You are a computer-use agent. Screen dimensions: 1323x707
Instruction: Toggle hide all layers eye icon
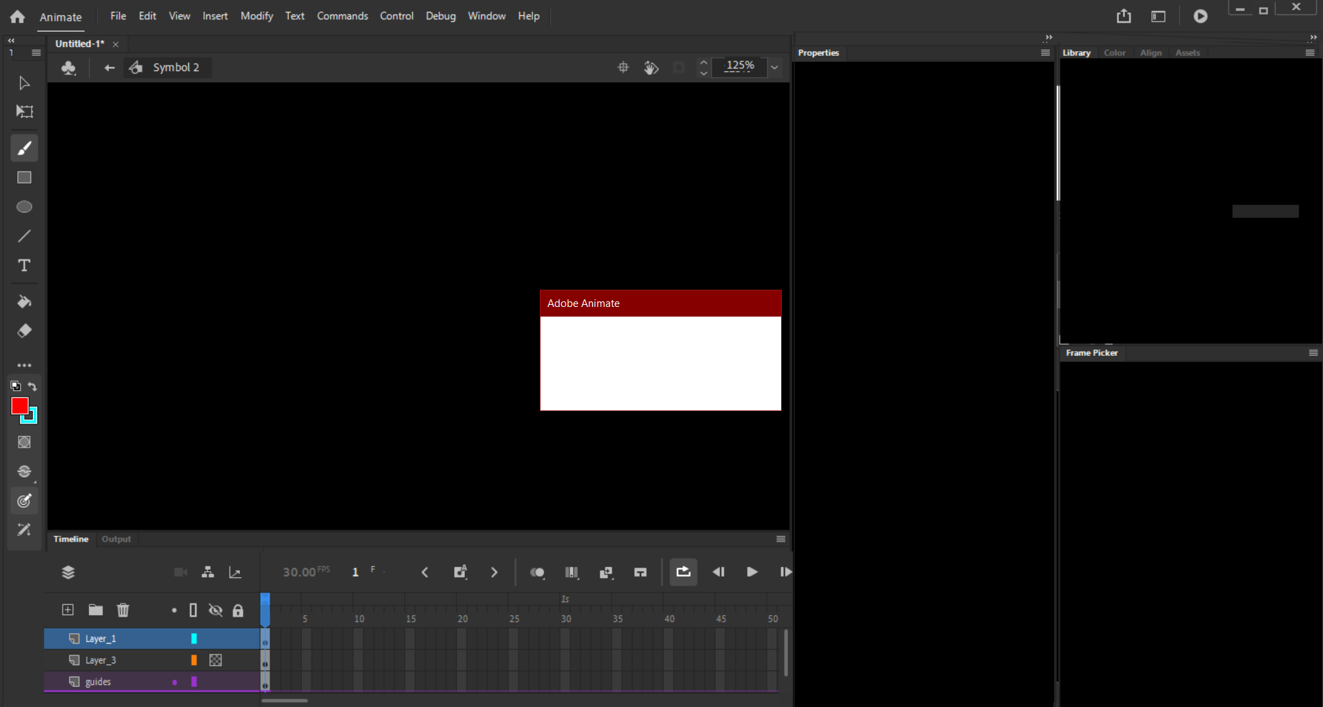click(215, 610)
